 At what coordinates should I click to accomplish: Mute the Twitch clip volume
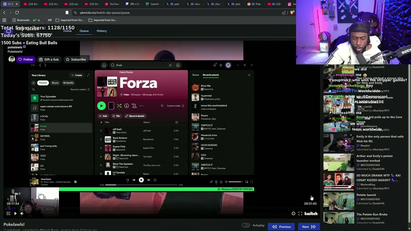(x=22, y=213)
